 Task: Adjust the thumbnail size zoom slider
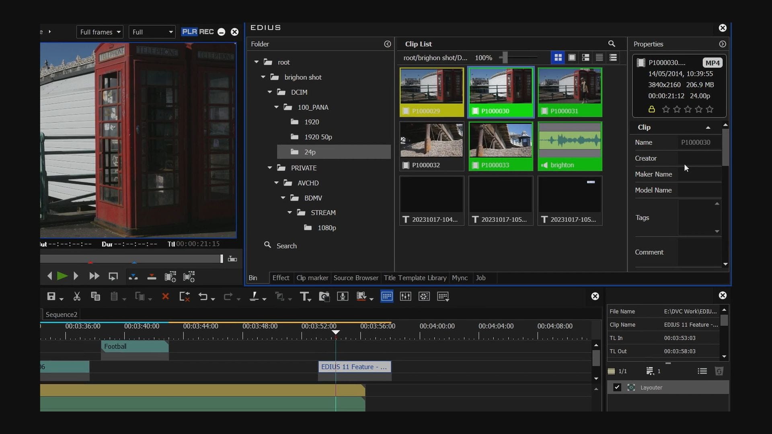(505, 57)
